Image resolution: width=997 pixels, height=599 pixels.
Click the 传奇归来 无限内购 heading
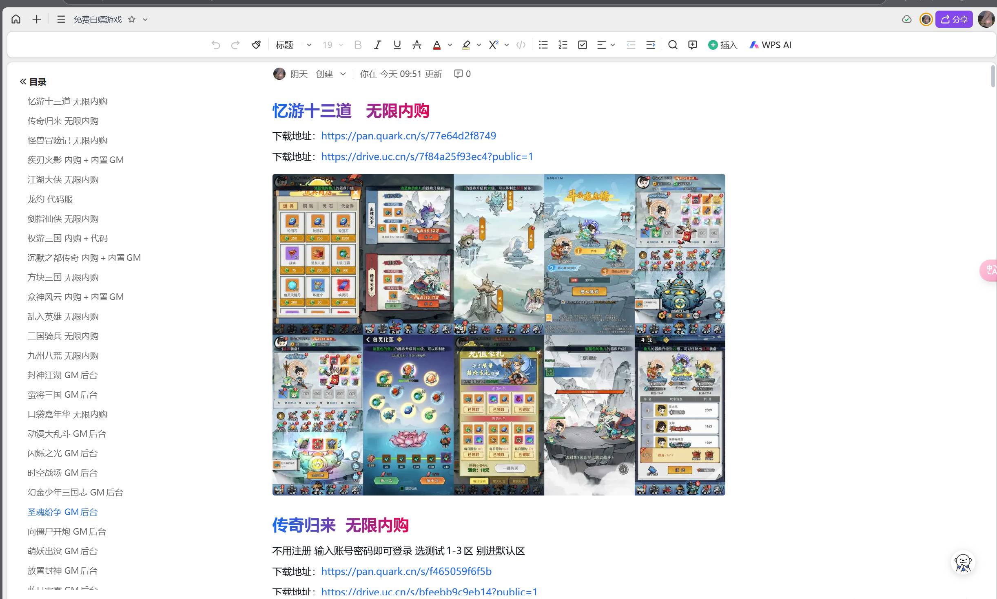coord(340,525)
